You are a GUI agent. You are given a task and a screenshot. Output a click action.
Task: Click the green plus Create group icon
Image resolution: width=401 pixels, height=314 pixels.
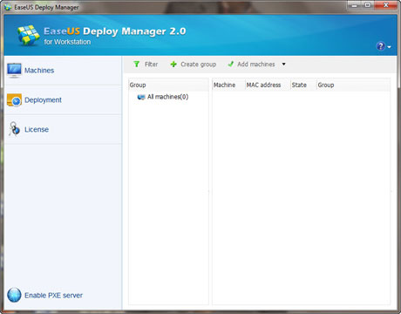(173, 65)
